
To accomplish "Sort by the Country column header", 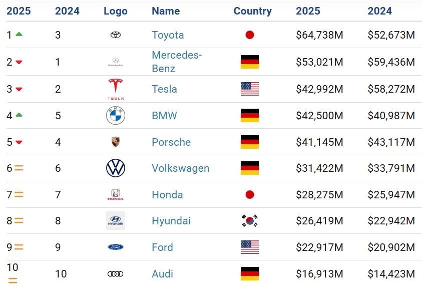I will (x=252, y=11).
